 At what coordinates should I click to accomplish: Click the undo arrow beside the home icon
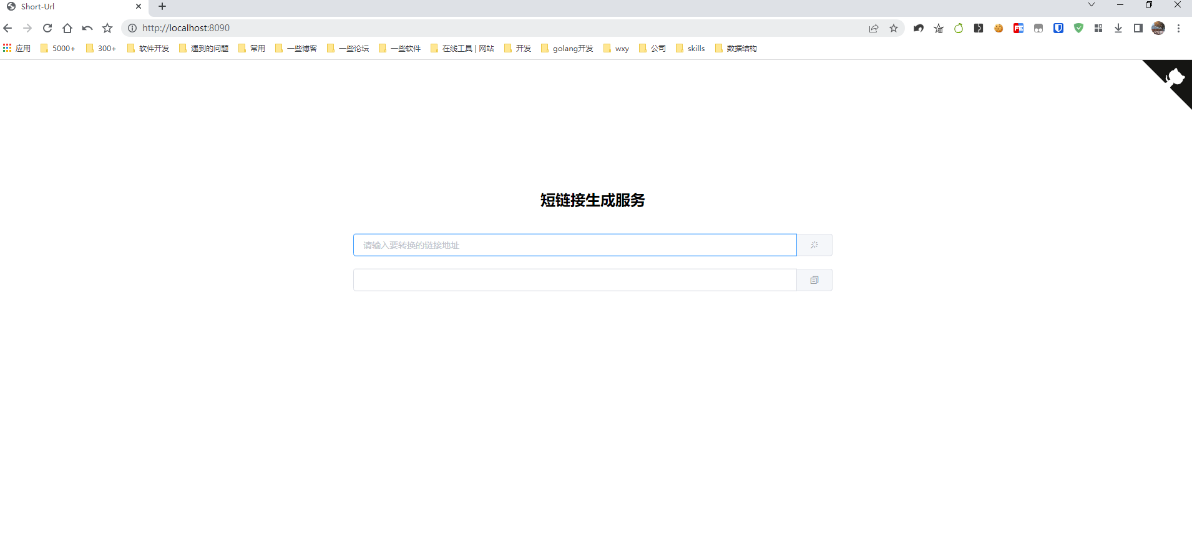pos(87,28)
